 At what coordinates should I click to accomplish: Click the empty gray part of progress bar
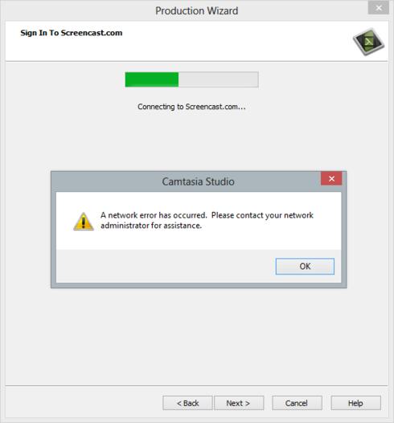[219, 79]
